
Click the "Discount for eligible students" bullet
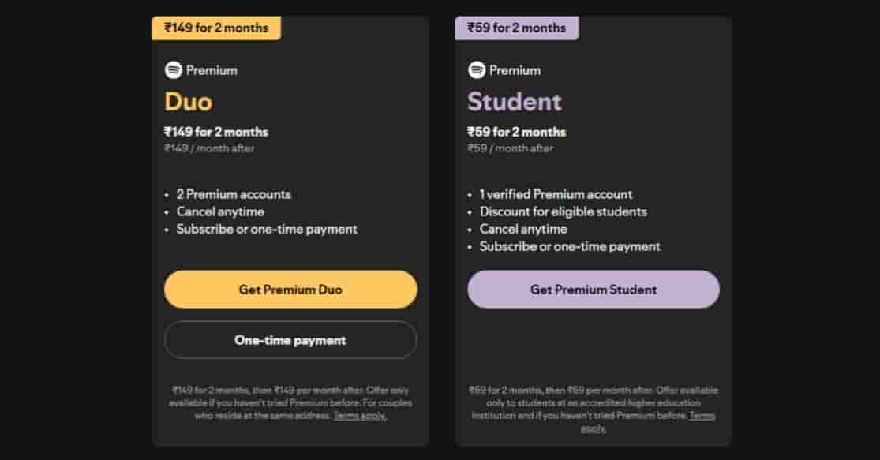click(563, 211)
